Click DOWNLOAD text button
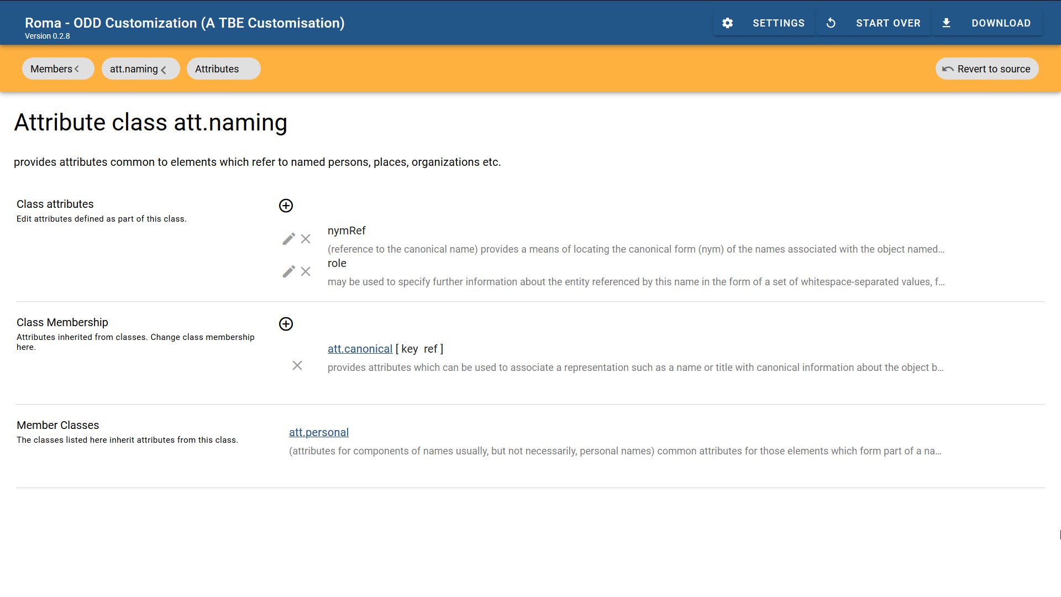Viewport: 1061px width, 597px height. 1001,23
